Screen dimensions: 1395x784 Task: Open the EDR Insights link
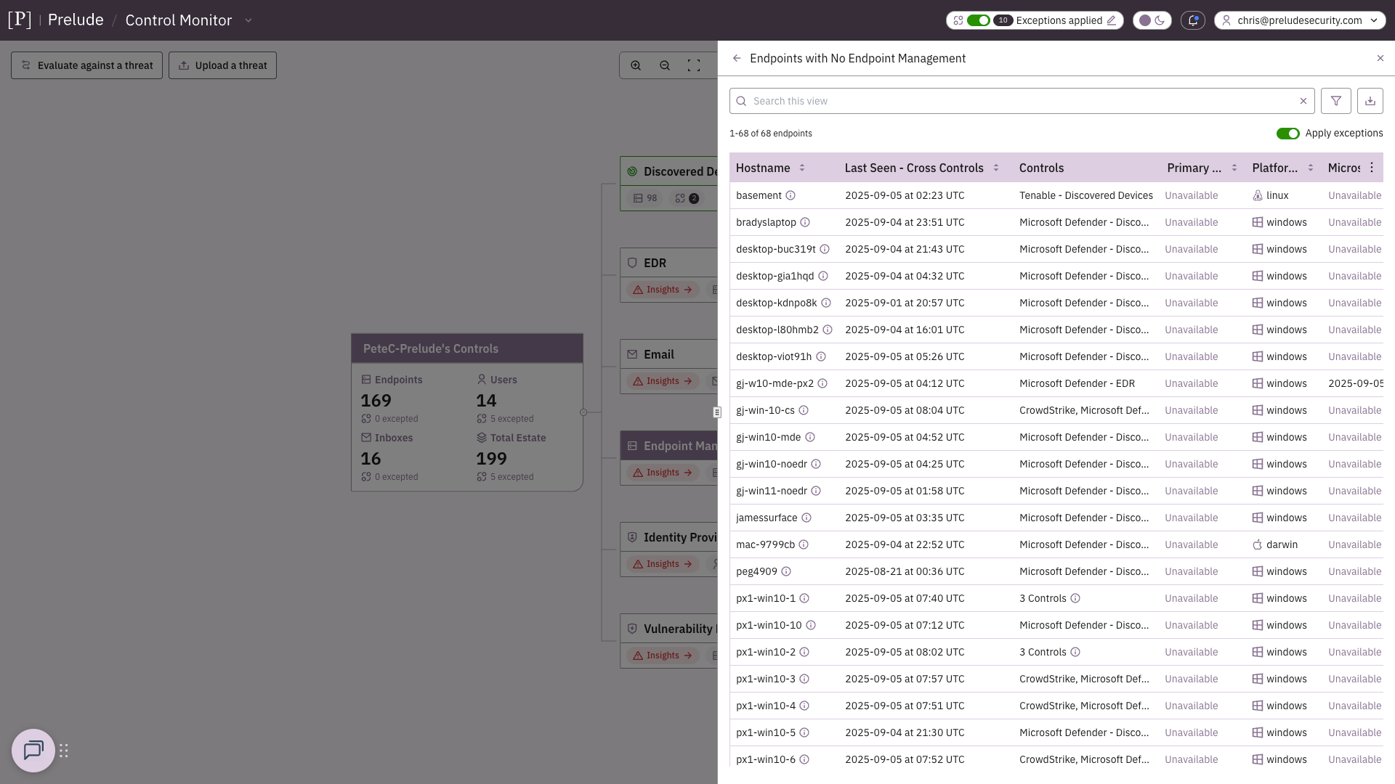point(662,290)
